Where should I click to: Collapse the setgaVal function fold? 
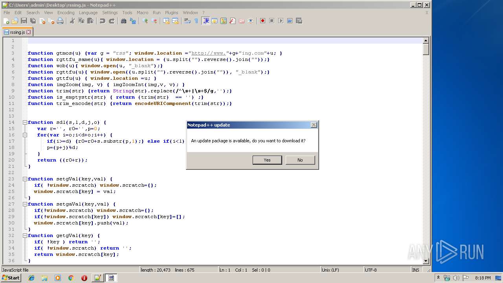click(25, 204)
